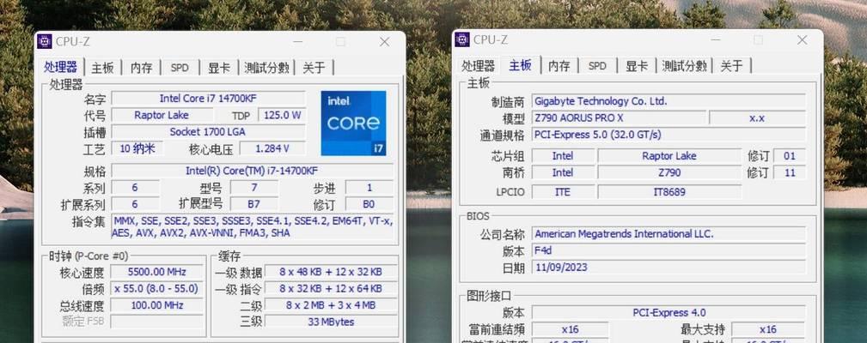Open the 显卡 tab in the right CPU-Z window
This screenshot has width=867, height=343.
637,66
